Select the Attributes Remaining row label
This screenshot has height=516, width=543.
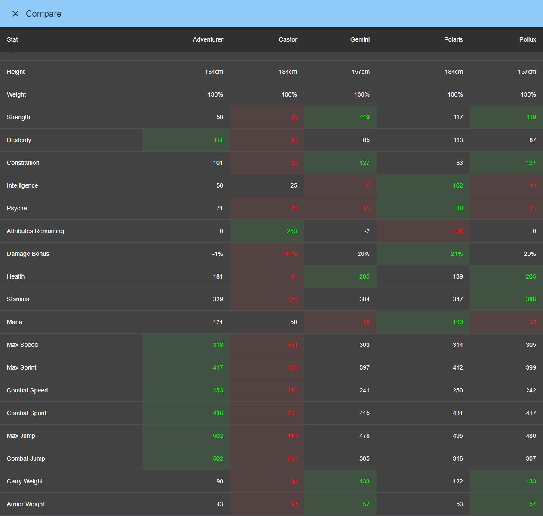(35, 231)
